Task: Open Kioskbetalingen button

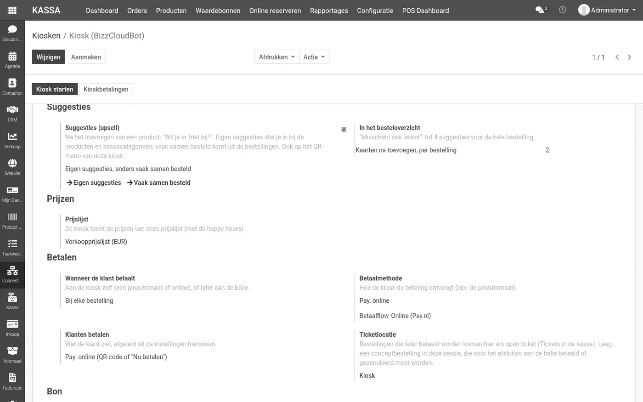Action: coord(106,89)
